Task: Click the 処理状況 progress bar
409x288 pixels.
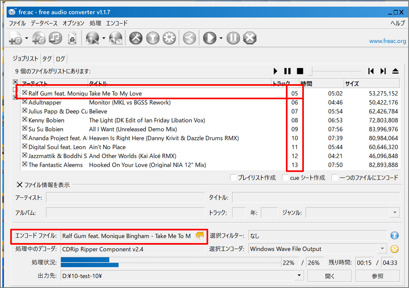Action: coord(171,262)
